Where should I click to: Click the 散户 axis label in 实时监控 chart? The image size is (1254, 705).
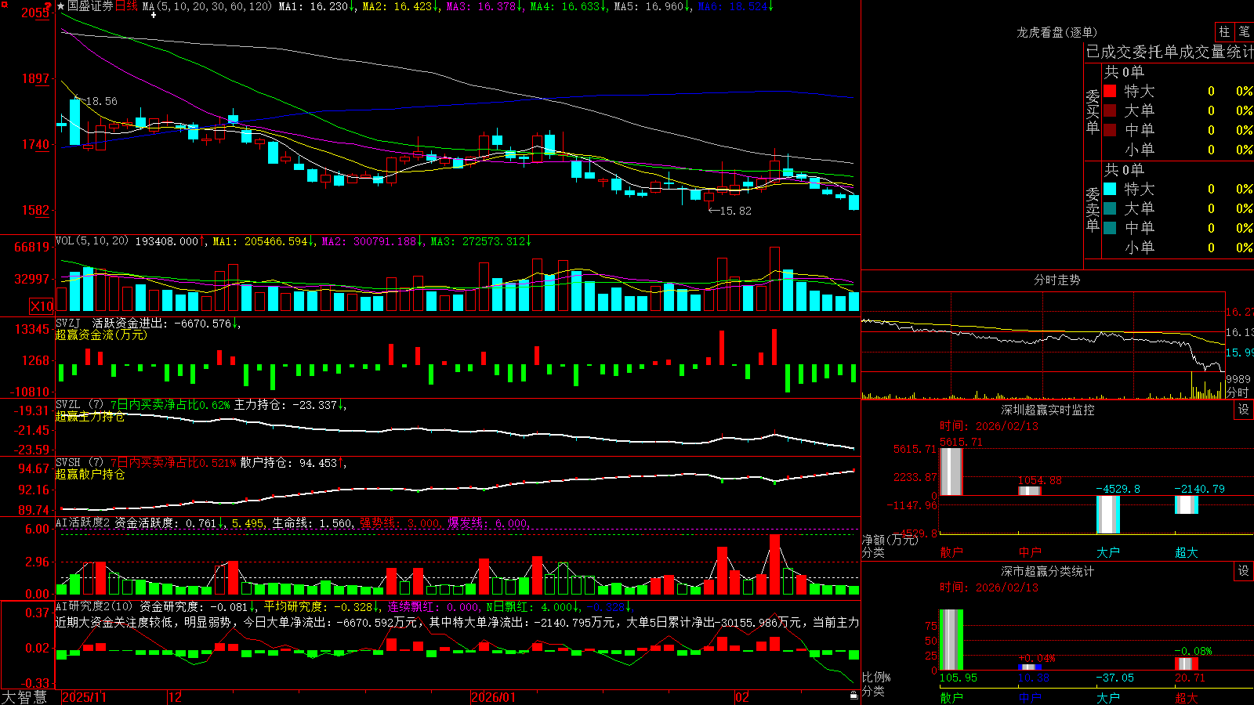951,552
